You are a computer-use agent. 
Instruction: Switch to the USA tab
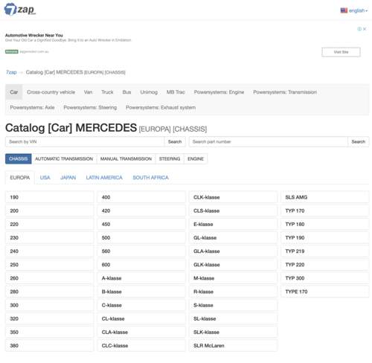tap(45, 178)
